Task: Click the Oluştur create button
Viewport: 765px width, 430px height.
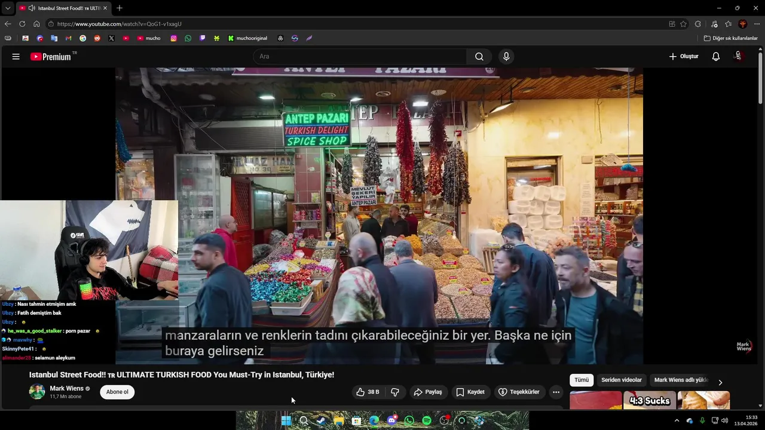Action: coord(684,57)
